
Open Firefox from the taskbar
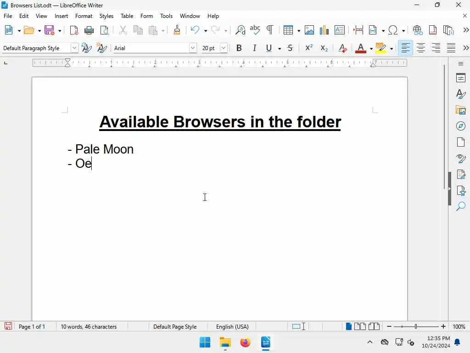(245, 342)
